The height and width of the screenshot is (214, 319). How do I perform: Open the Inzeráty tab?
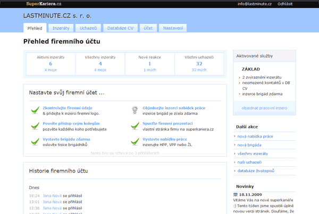pyautogui.click(x=61, y=28)
